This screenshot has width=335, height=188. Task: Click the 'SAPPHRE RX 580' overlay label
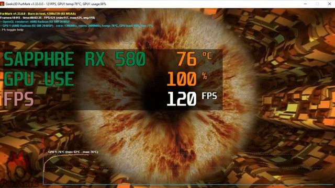pos(75,59)
